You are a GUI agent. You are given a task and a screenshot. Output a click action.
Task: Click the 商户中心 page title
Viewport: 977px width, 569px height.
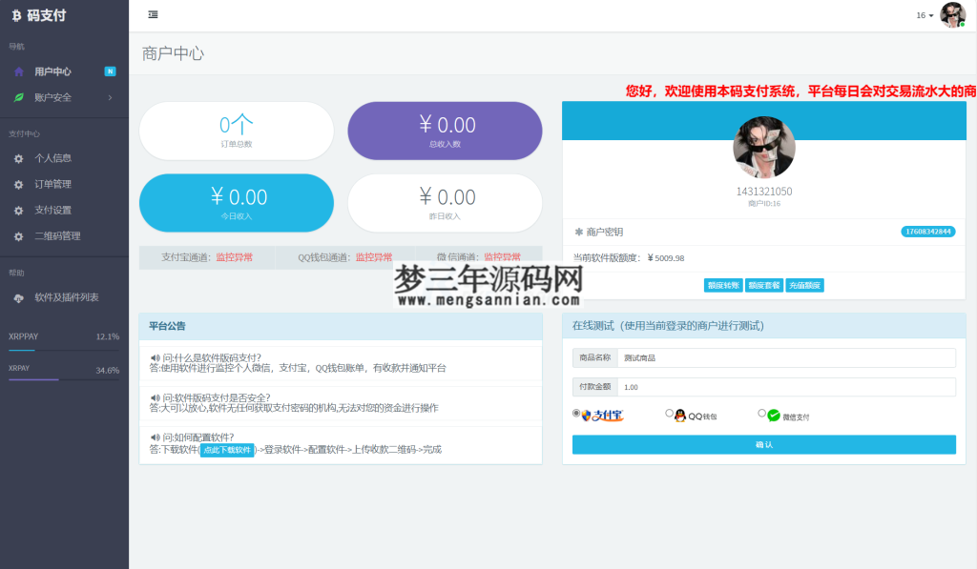click(x=174, y=54)
